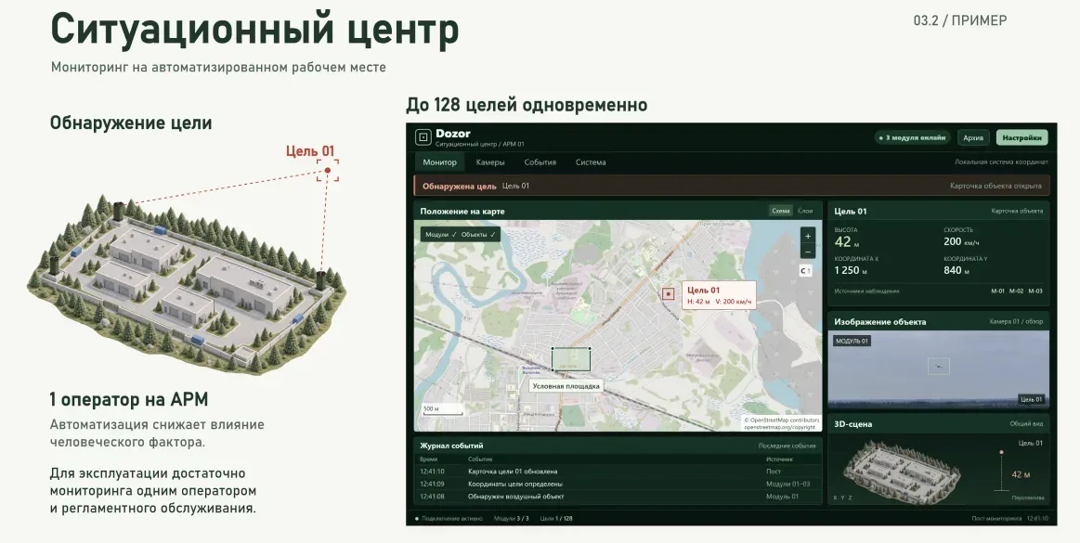Open the События tab
1080x543 pixels.
coord(540,162)
